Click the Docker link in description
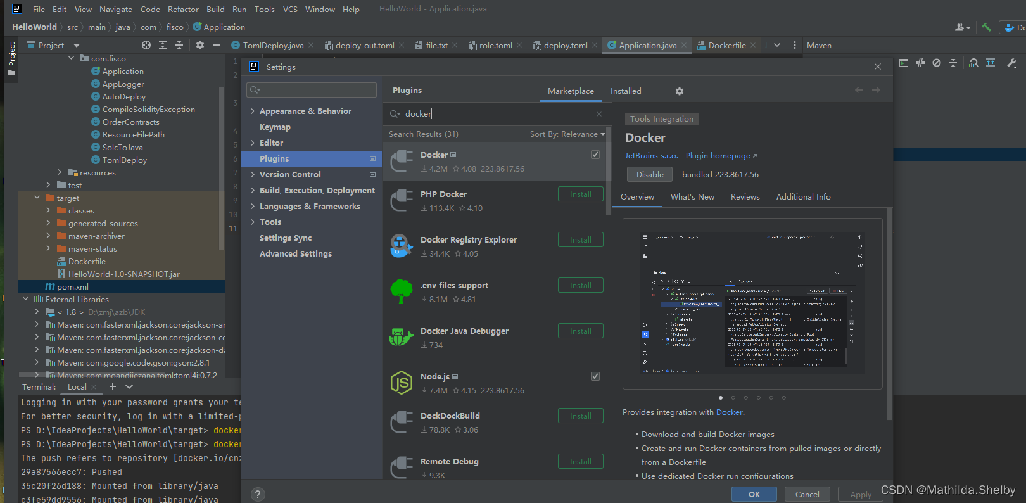This screenshot has width=1026, height=503. pyautogui.click(x=730, y=412)
